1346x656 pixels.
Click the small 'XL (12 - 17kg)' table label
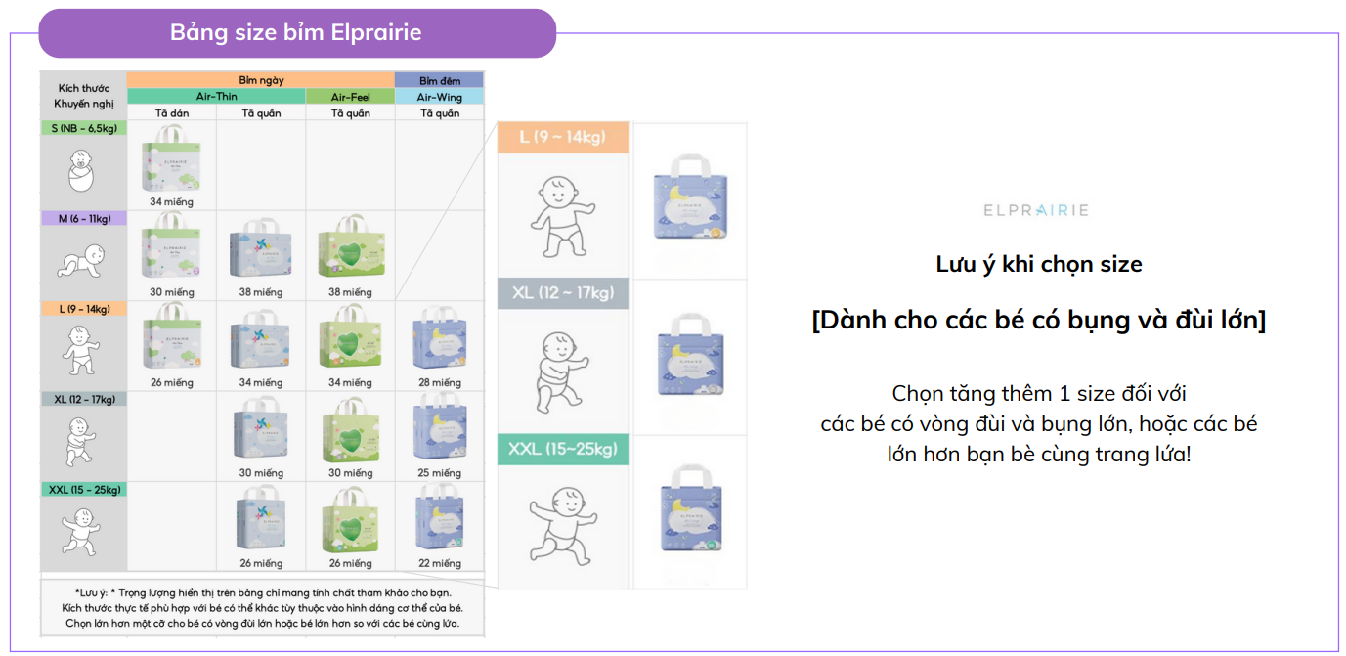tap(83, 399)
